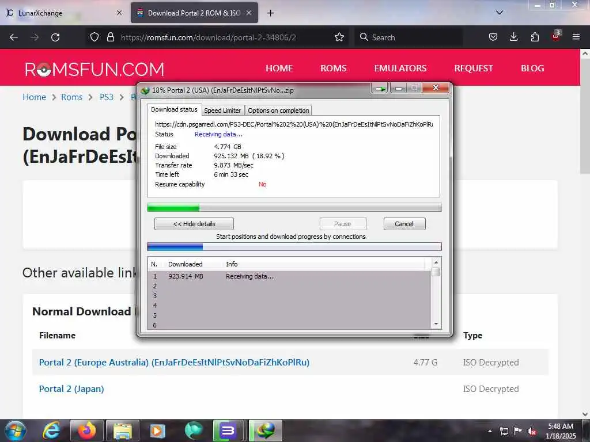Click the Info column header

point(232,264)
